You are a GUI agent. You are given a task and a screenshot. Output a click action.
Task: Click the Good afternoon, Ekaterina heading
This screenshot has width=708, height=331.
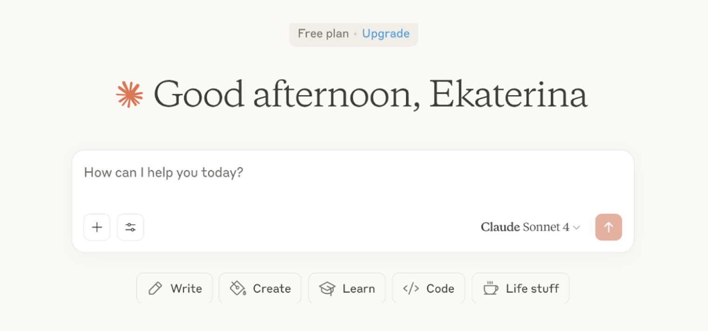pos(370,95)
